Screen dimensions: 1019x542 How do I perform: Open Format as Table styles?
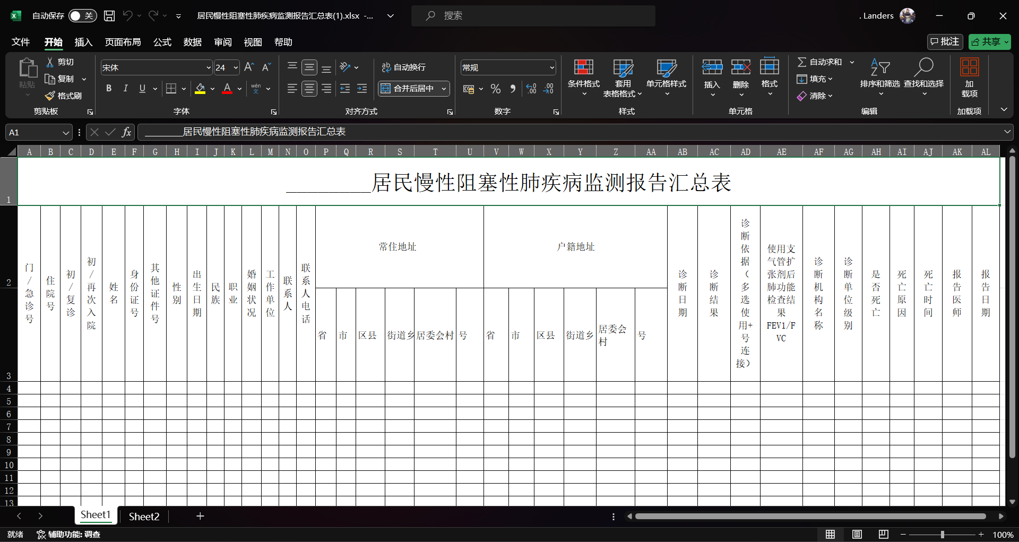pos(623,78)
